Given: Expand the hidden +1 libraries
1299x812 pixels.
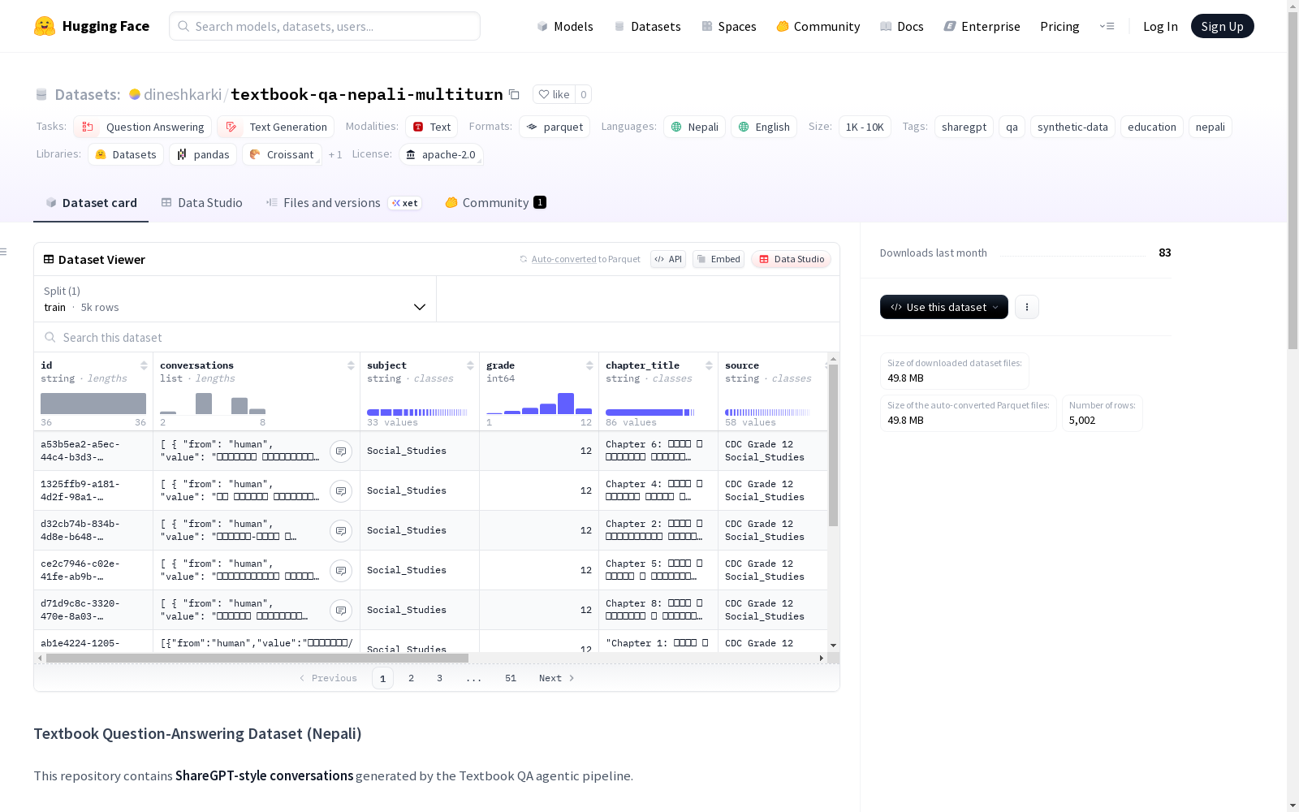Looking at the screenshot, I should click(335, 154).
